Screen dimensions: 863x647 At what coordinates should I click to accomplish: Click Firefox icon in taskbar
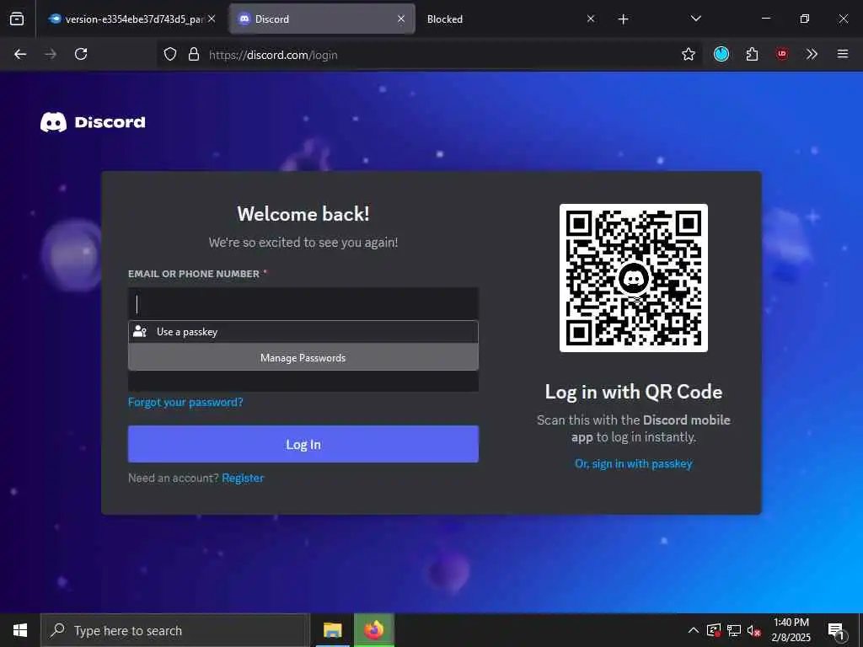pos(373,630)
